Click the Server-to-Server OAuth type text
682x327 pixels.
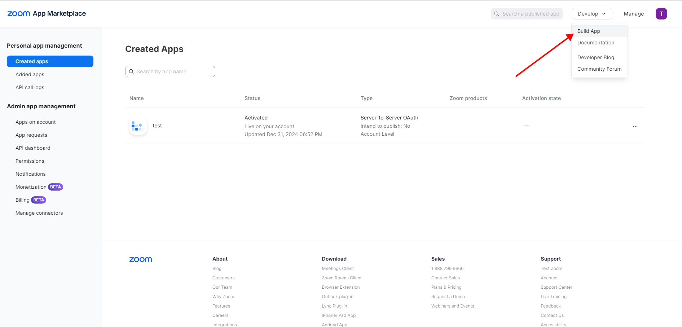pos(390,118)
